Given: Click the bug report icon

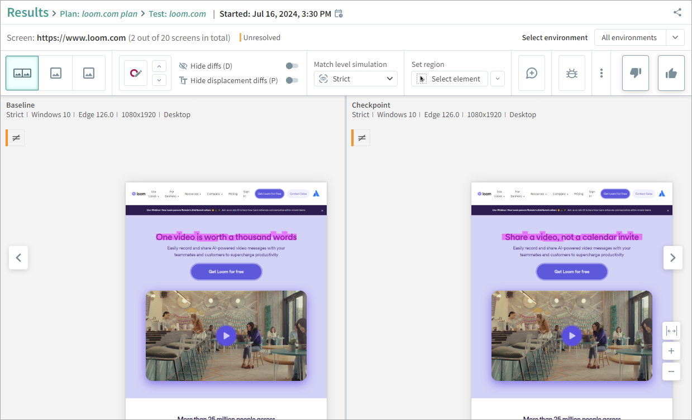Looking at the screenshot, I should point(571,73).
